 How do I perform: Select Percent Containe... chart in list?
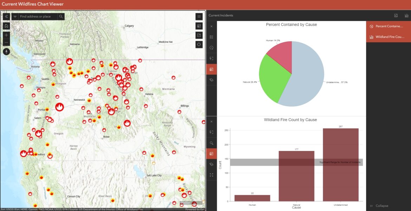389,26
